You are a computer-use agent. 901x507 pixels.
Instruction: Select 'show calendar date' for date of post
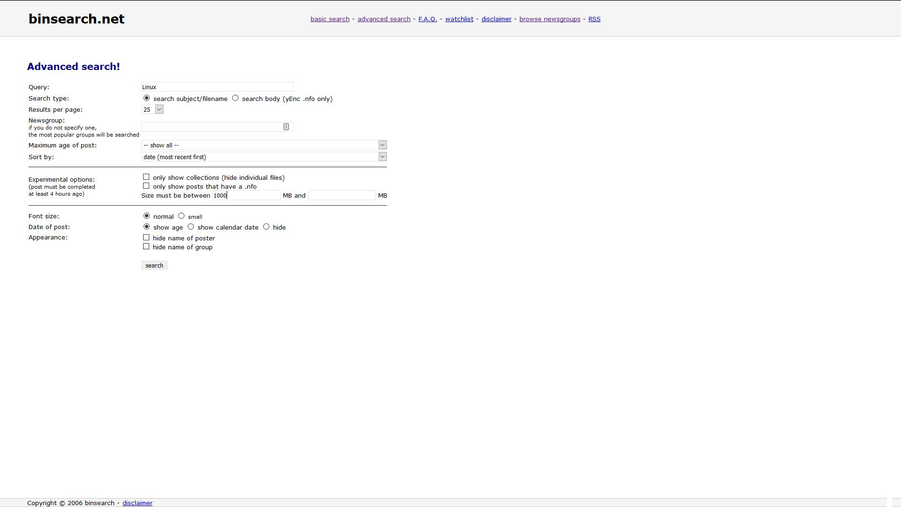tap(191, 226)
